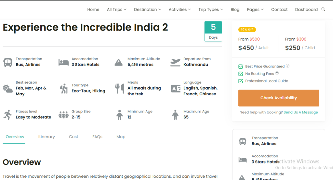Click the Group Size people icon
333x180 pixels.
click(63, 114)
